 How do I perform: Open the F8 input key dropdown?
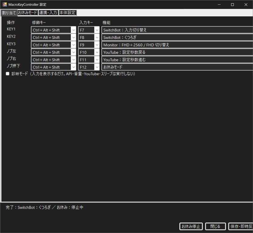pyautogui.click(x=97, y=37)
